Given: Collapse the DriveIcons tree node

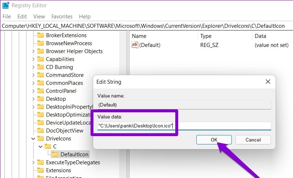Looking at the screenshot, I should [33, 139].
